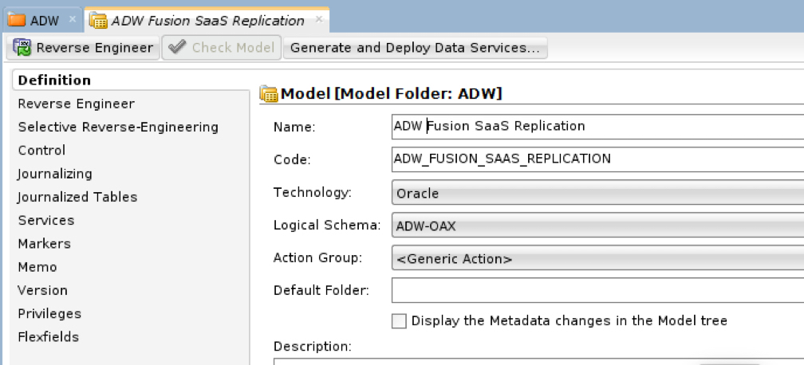
Task: Switch to the ADW tab
Action: point(44,20)
